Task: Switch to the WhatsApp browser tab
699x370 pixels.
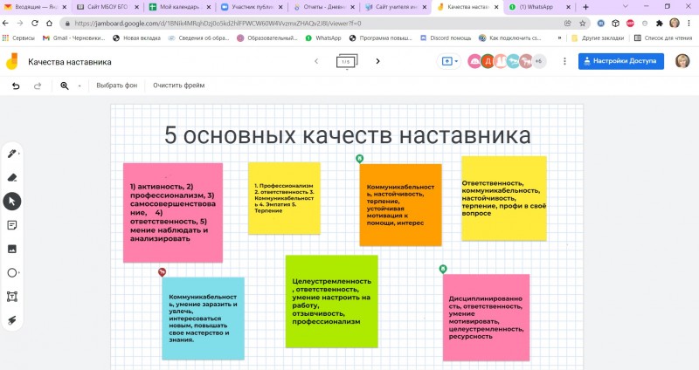Action: click(542, 7)
